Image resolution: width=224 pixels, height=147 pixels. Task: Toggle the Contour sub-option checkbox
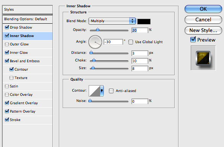[11, 69]
